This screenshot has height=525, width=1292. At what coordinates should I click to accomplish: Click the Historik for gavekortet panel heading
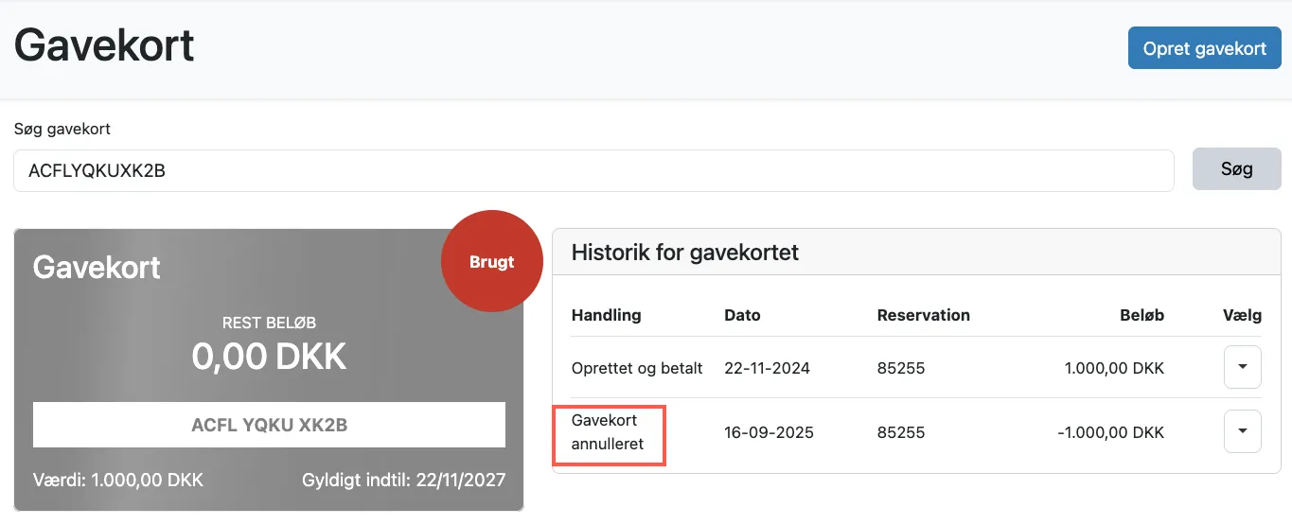click(685, 253)
